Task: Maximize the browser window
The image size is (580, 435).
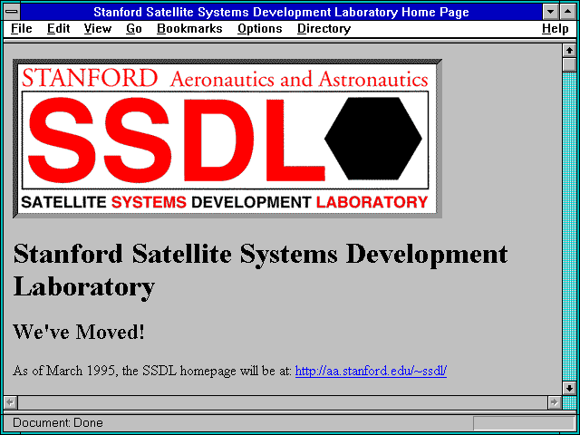Action: tap(568, 12)
